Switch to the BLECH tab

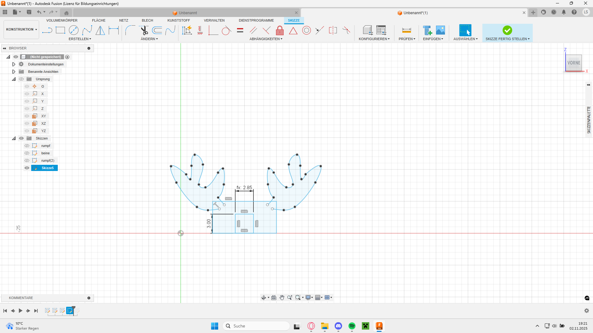(x=147, y=20)
